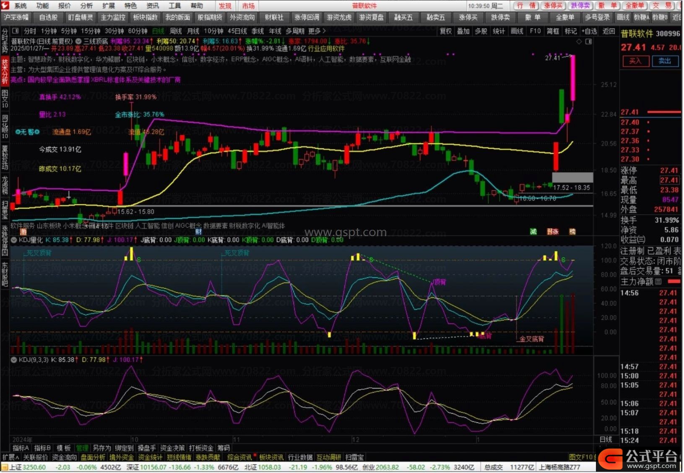Click the small icon beside 主力净额
This screenshot has width=684, height=473.
pos(658,282)
